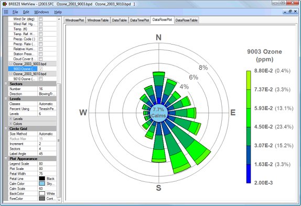
Task: Click the Petal Line Black color swatch
Action: click(x=42, y=179)
